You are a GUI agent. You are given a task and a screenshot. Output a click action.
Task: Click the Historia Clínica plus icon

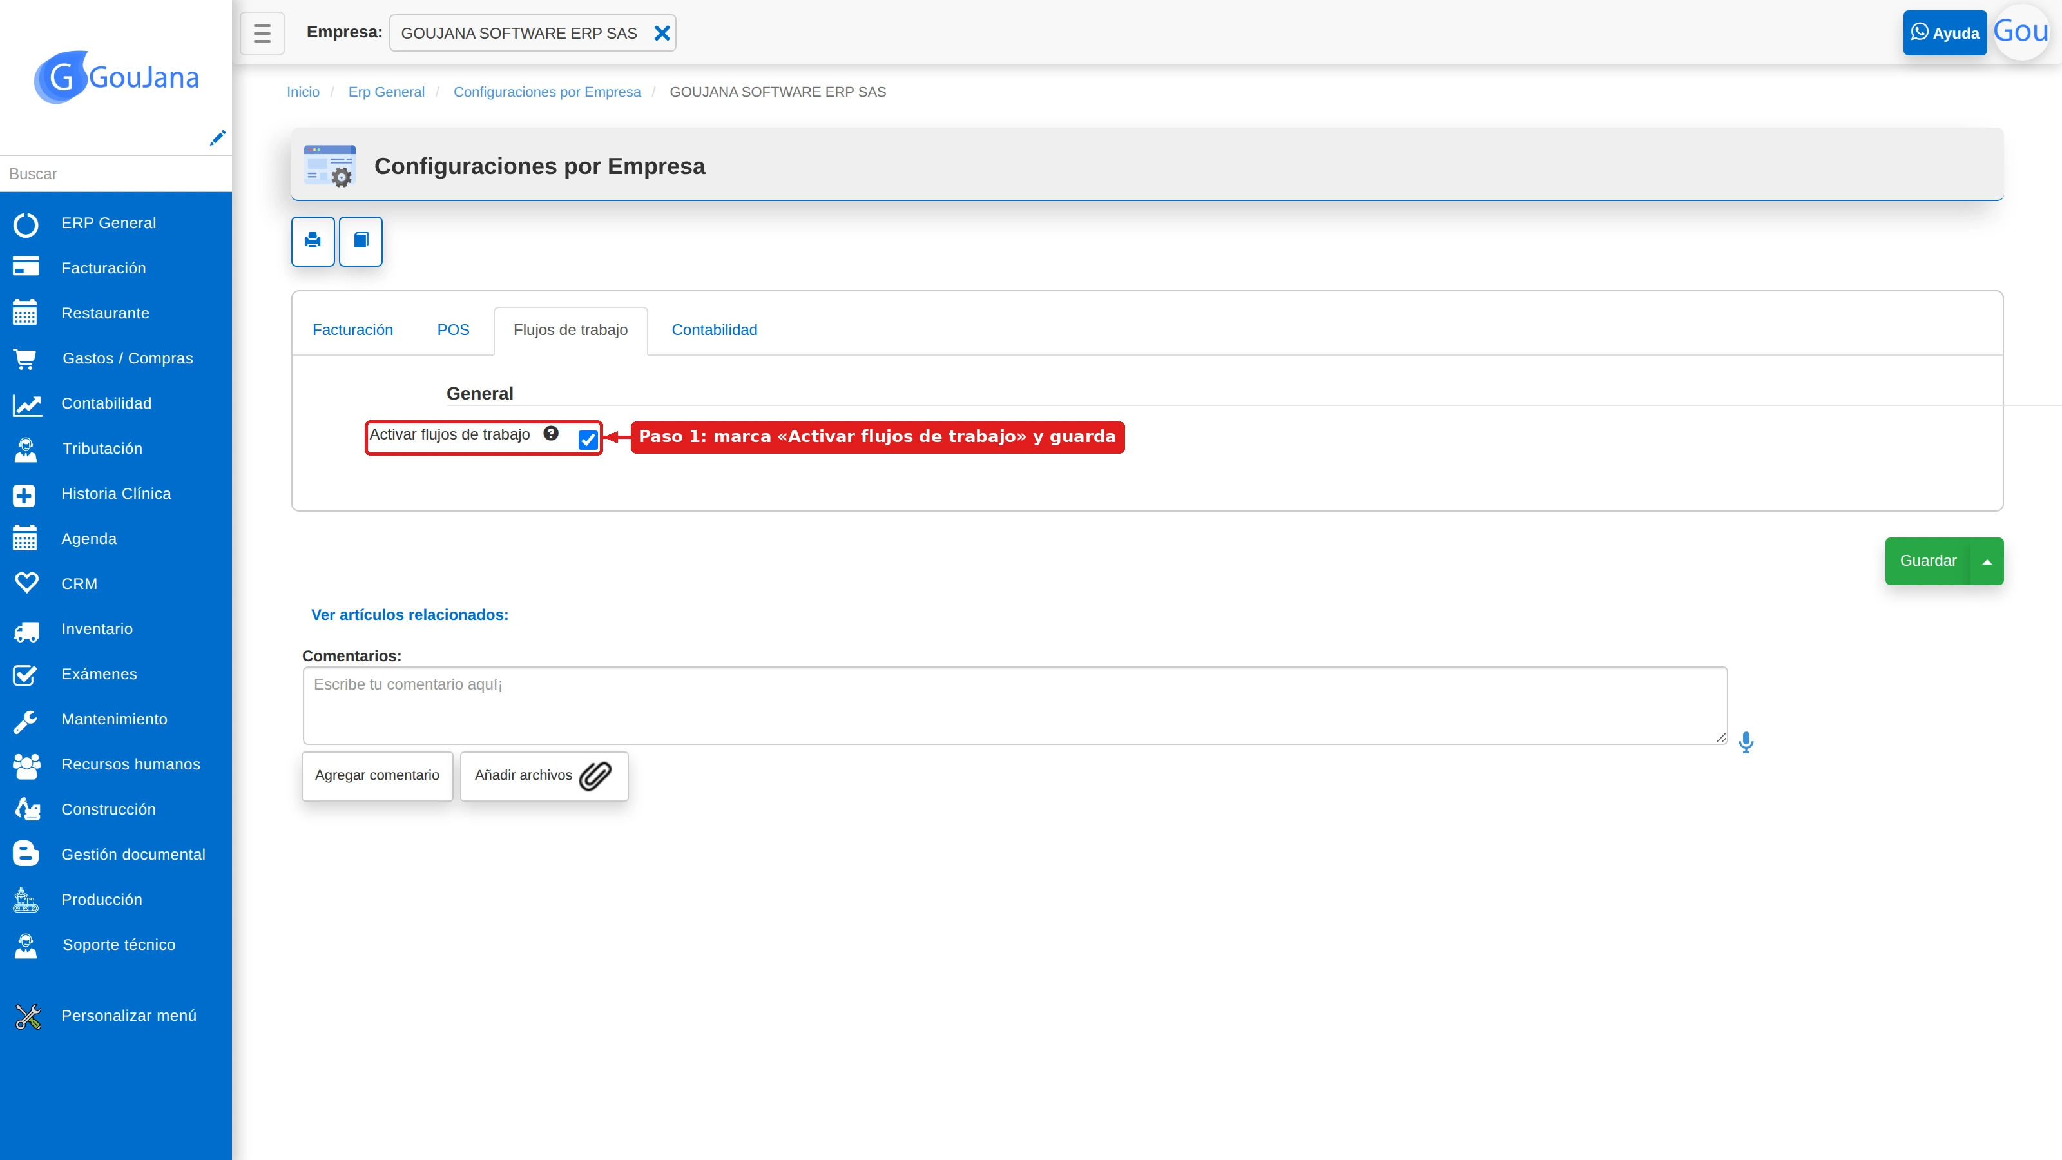(24, 496)
